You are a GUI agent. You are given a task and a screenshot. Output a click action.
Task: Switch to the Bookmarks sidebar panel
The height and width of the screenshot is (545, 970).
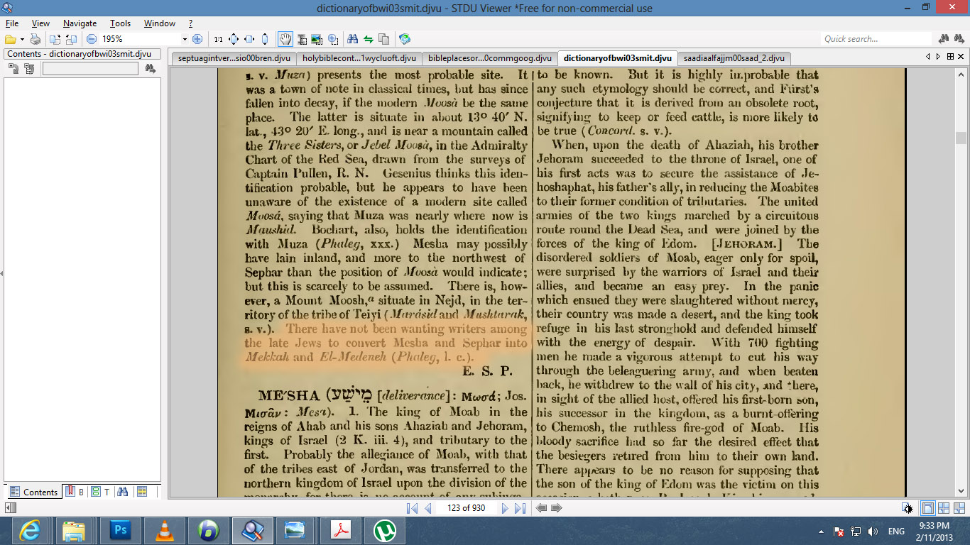tap(75, 492)
